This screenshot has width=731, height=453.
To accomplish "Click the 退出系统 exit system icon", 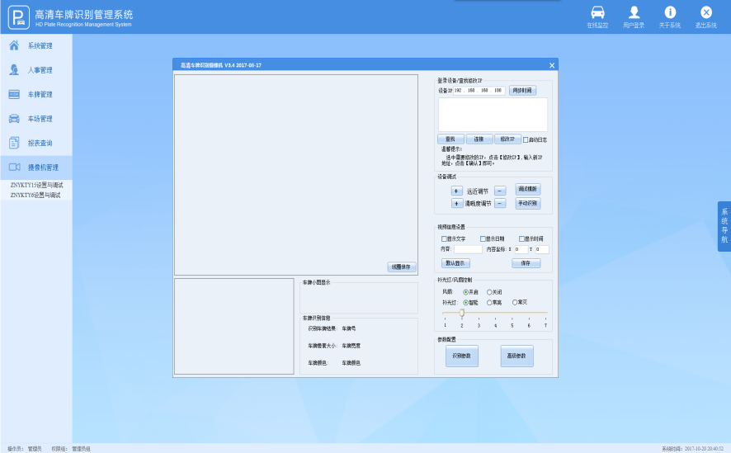I will 706,12.
